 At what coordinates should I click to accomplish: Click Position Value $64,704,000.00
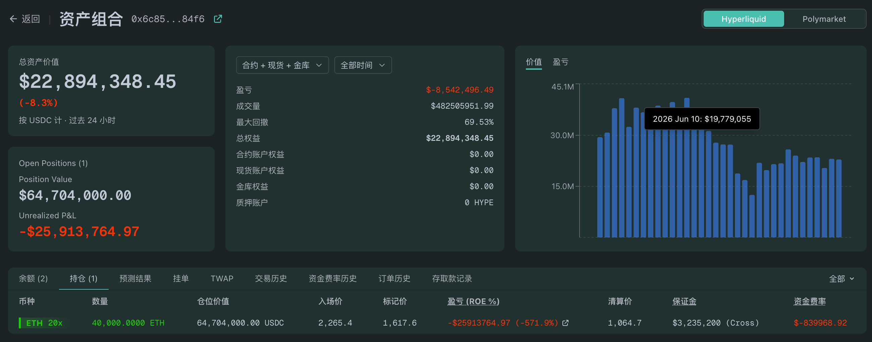pos(75,195)
